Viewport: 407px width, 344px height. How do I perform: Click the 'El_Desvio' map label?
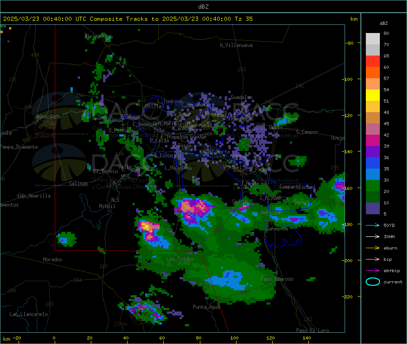pyautogui.click(x=105, y=171)
